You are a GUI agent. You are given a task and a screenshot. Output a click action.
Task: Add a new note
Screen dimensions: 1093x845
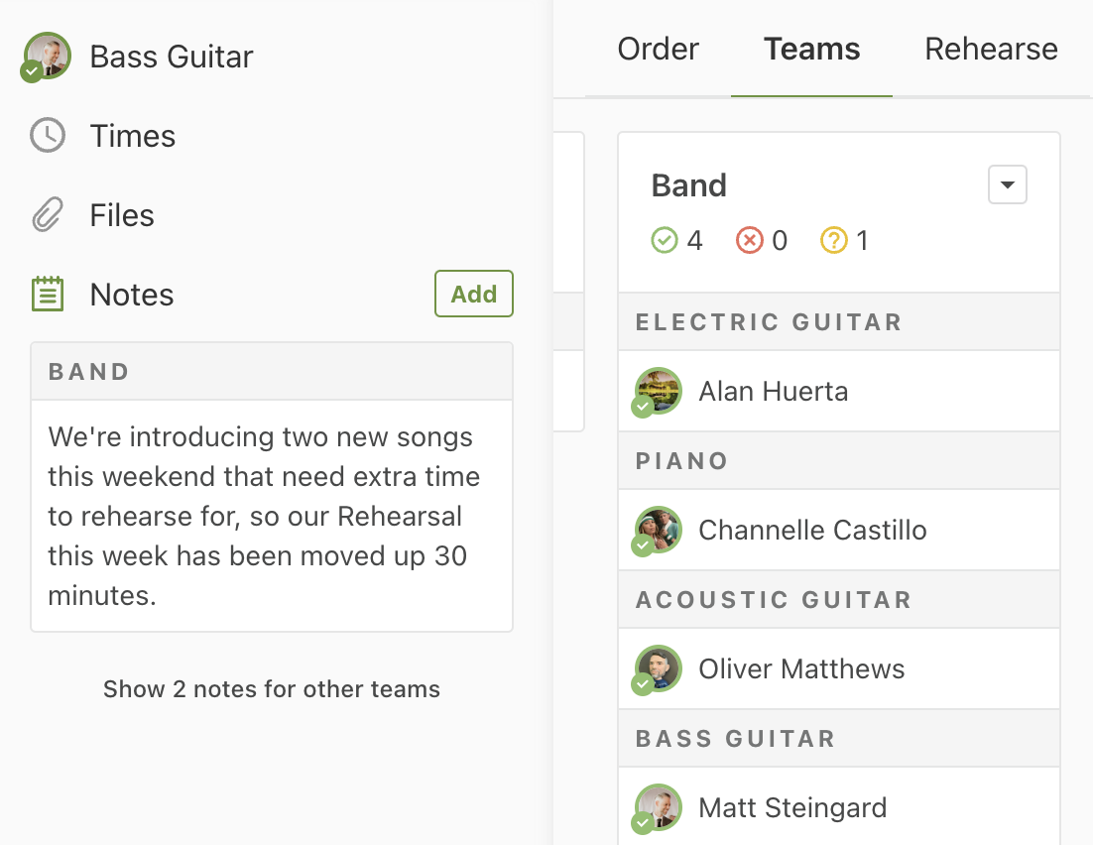click(473, 294)
